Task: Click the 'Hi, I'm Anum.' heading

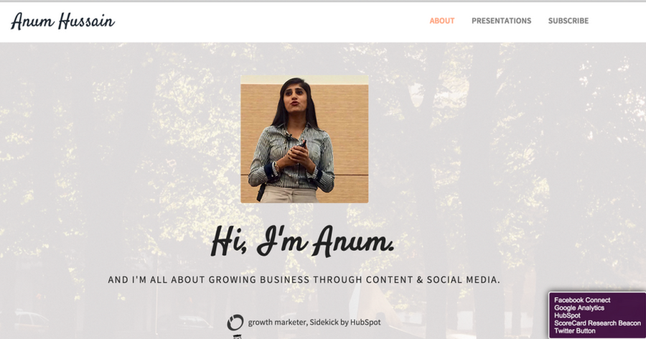Action: pos(303,241)
